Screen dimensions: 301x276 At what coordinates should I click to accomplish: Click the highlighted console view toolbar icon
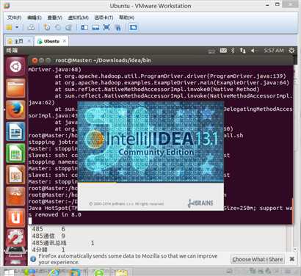coord(134,27)
